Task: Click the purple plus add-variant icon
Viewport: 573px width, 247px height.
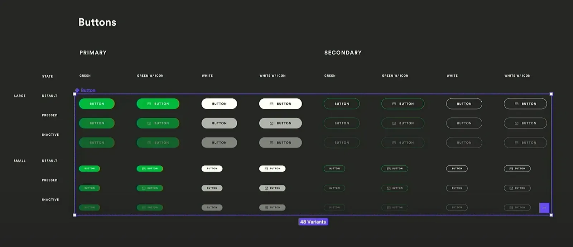Action: tap(544, 208)
